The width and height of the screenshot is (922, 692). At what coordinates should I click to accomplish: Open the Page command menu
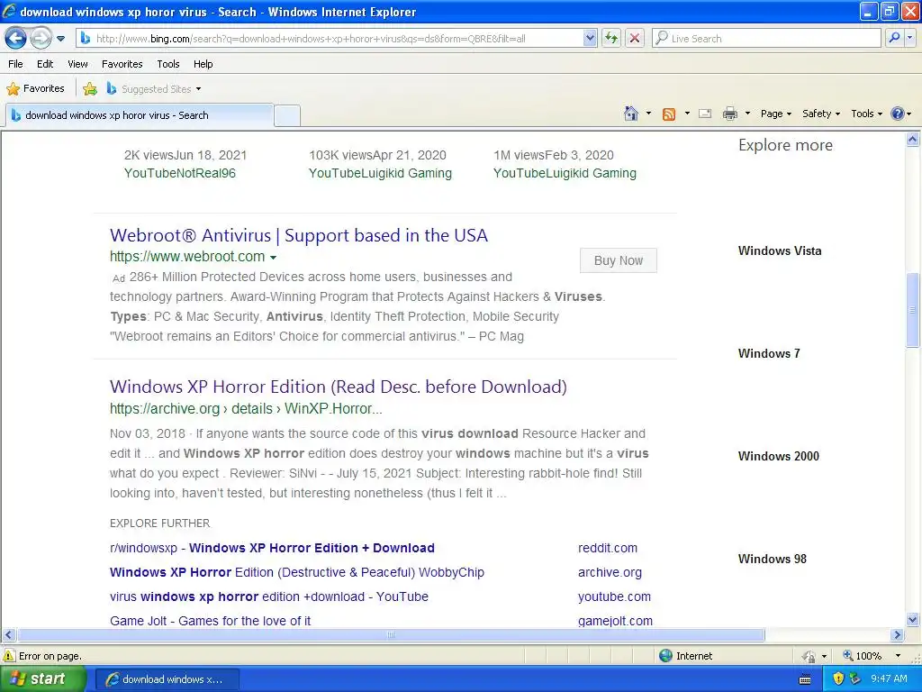coord(775,114)
